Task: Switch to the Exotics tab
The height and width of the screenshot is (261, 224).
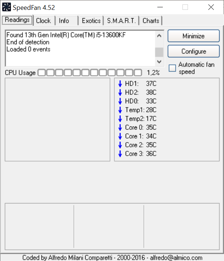Action: pos(91,21)
